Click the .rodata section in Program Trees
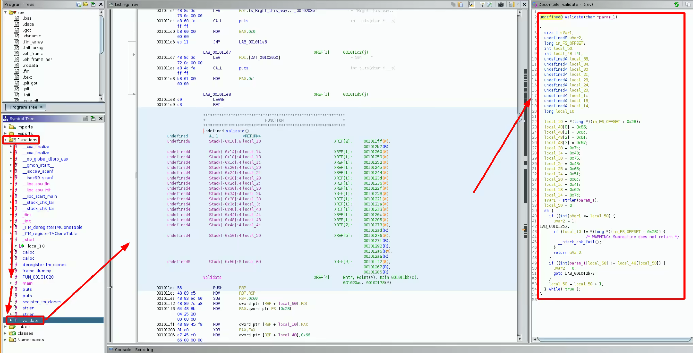The width and height of the screenshot is (693, 353). (x=30, y=65)
